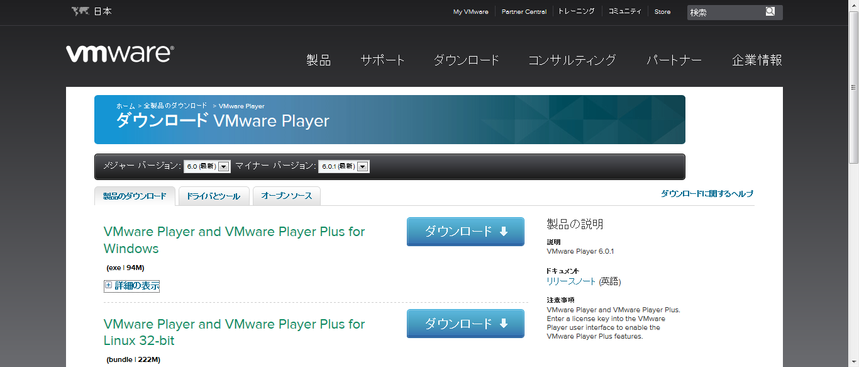Click the ホーム breadcrumb
Image resolution: width=859 pixels, height=367 pixels.
coord(126,106)
